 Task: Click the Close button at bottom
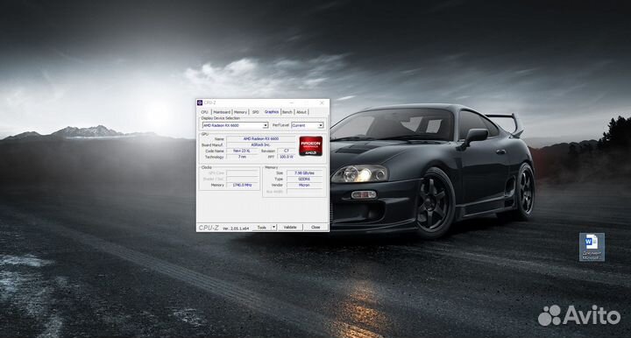[315, 228]
